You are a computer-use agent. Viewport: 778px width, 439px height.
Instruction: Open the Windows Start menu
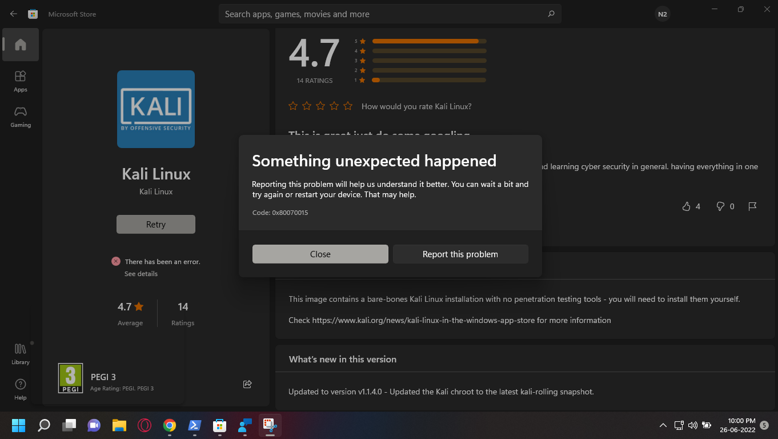pyautogui.click(x=18, y=425)
